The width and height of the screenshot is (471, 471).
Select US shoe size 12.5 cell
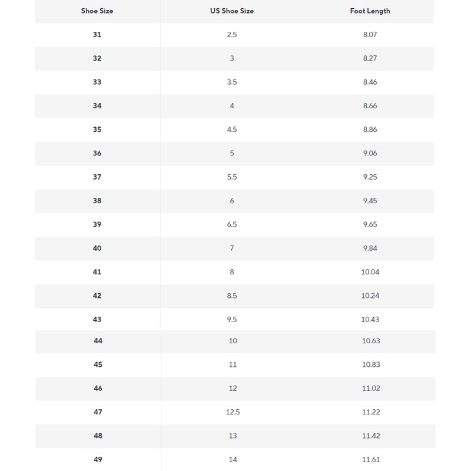[x=233, y=412]
